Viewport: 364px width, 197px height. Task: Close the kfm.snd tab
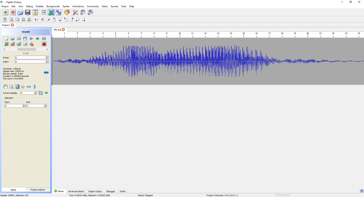pos(63,30)
